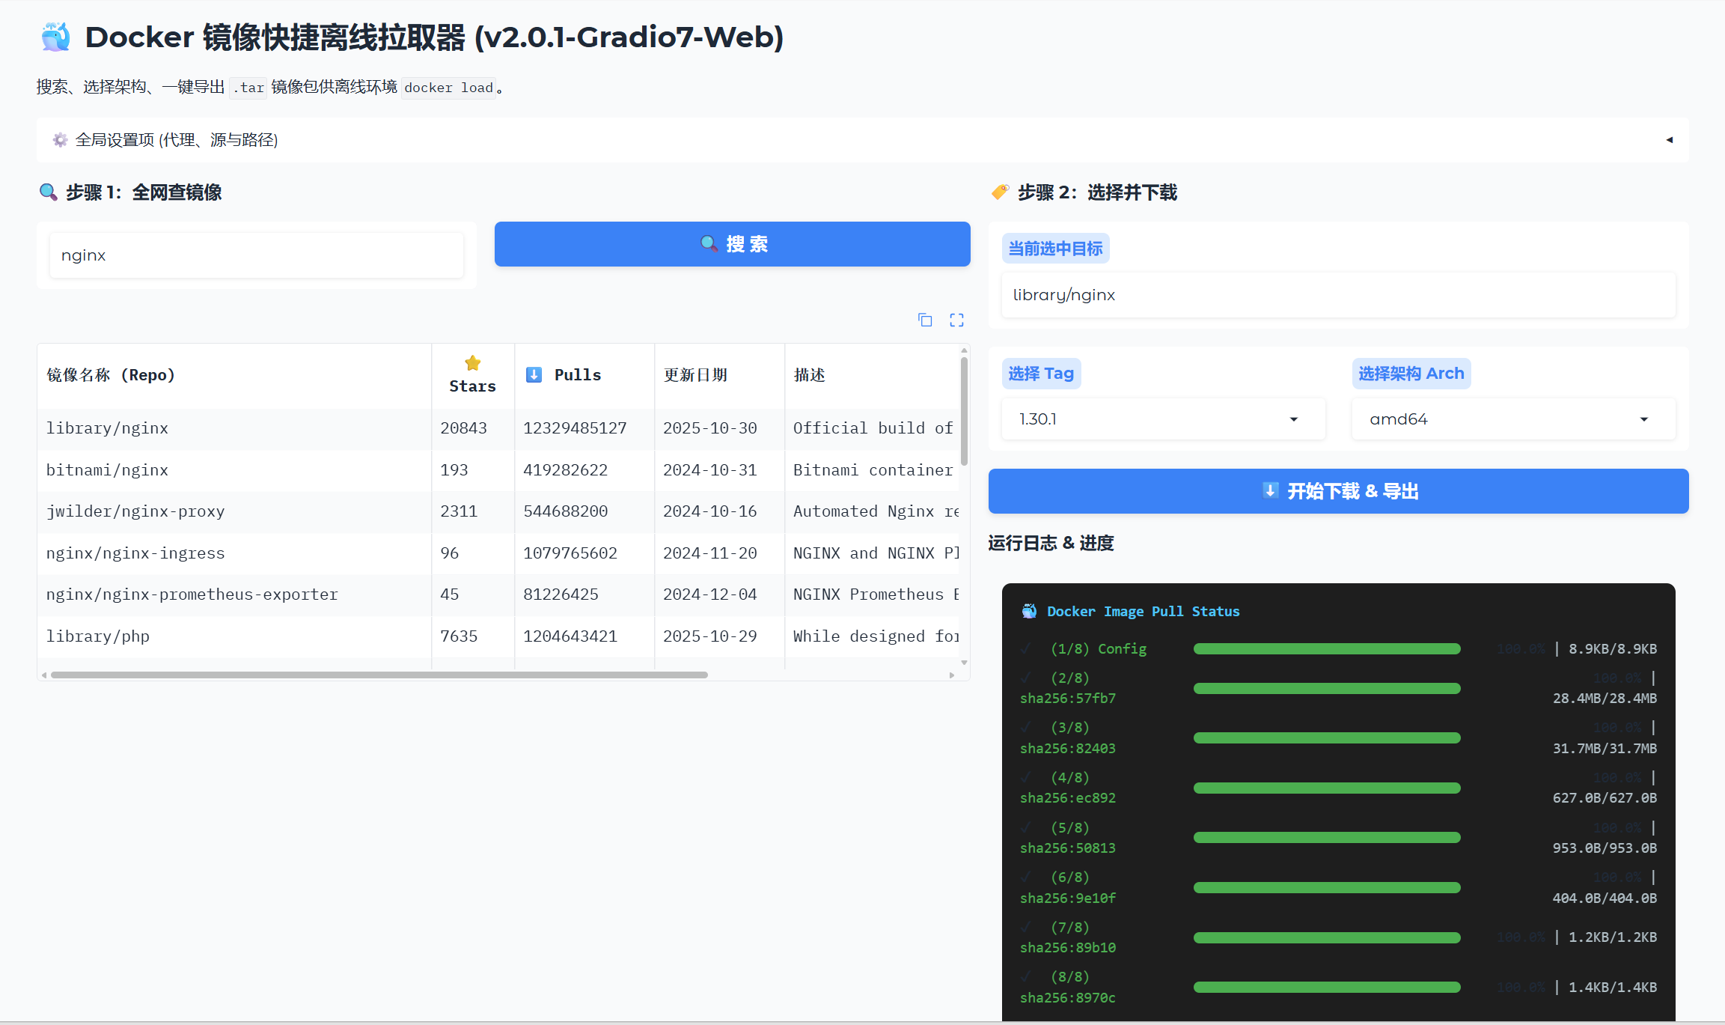The image size is (1725, 1025).
Task: Select library/php in results
Action: 98,636
